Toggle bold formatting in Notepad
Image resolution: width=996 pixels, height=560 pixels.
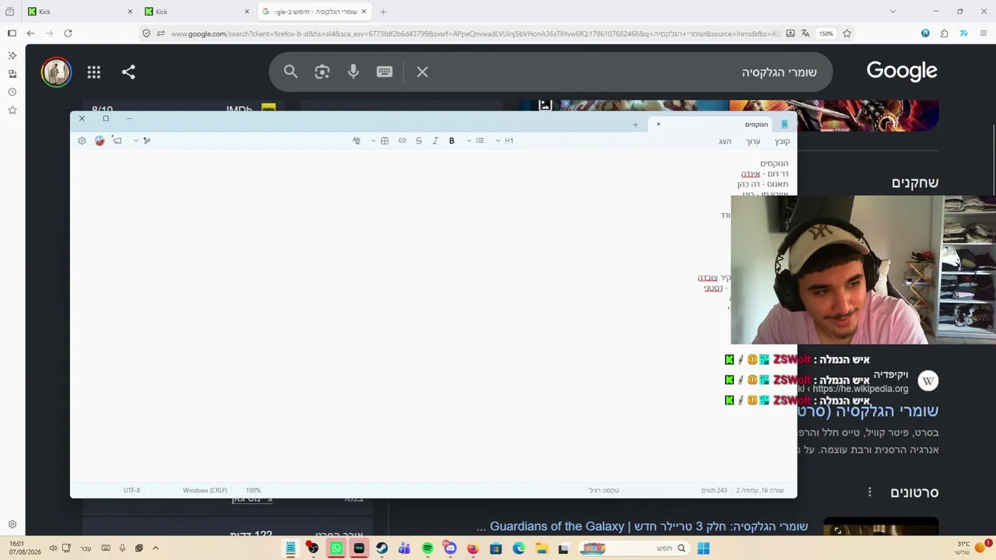click(x=451, y=141)
